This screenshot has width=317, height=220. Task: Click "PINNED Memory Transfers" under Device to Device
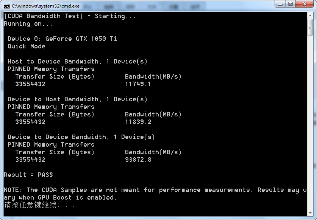[x=51, y=145]
